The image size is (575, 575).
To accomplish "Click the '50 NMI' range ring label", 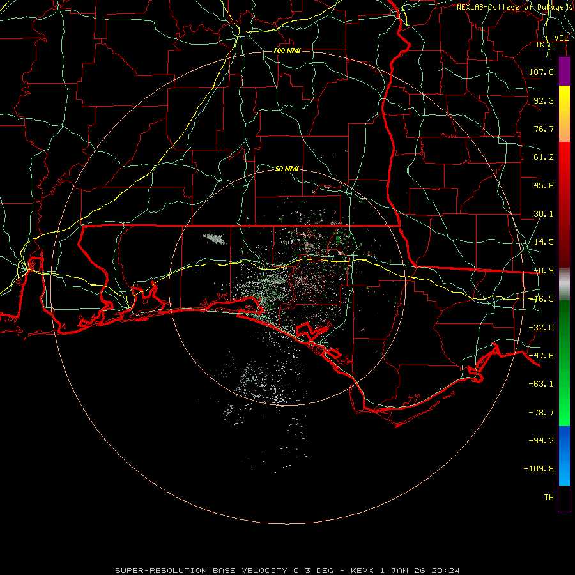I will click(x=287, y=169).
